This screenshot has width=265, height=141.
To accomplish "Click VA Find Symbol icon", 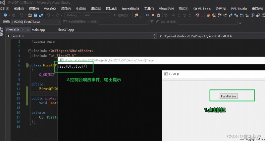I will [x=220, y=15].
